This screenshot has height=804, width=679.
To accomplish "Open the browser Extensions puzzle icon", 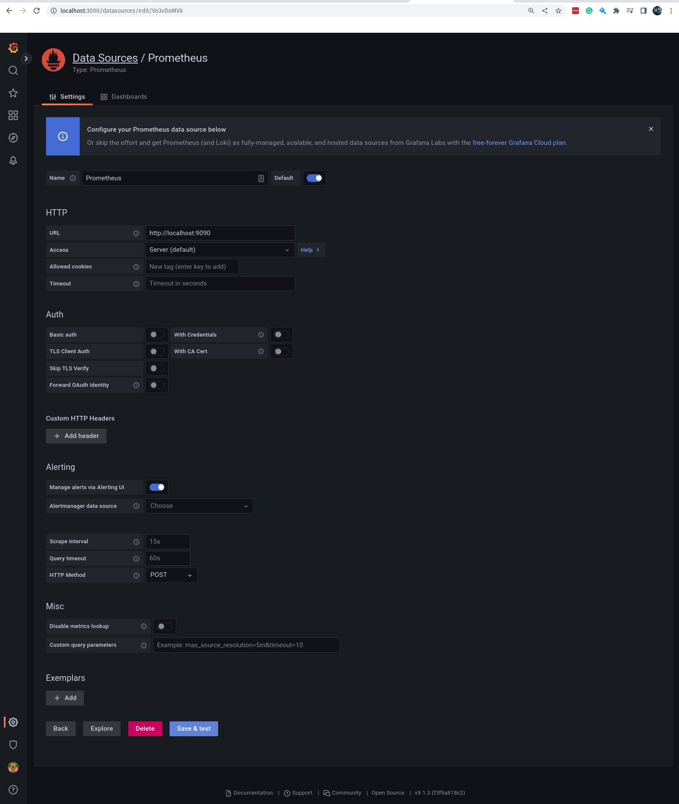I will 616,11.
